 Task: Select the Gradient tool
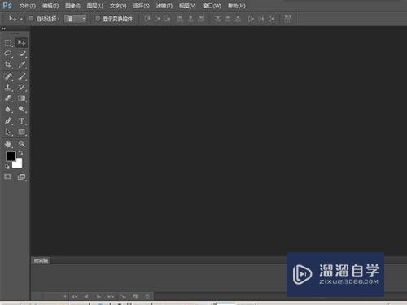22,98
